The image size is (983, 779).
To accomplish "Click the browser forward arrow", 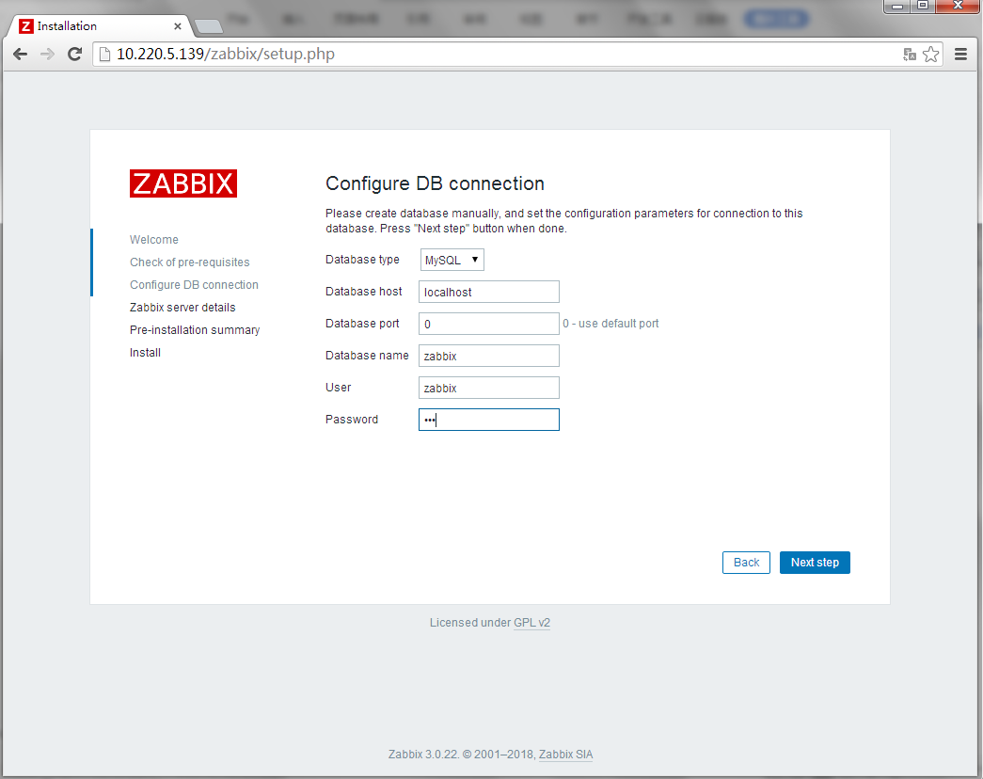I will point(47,54).
